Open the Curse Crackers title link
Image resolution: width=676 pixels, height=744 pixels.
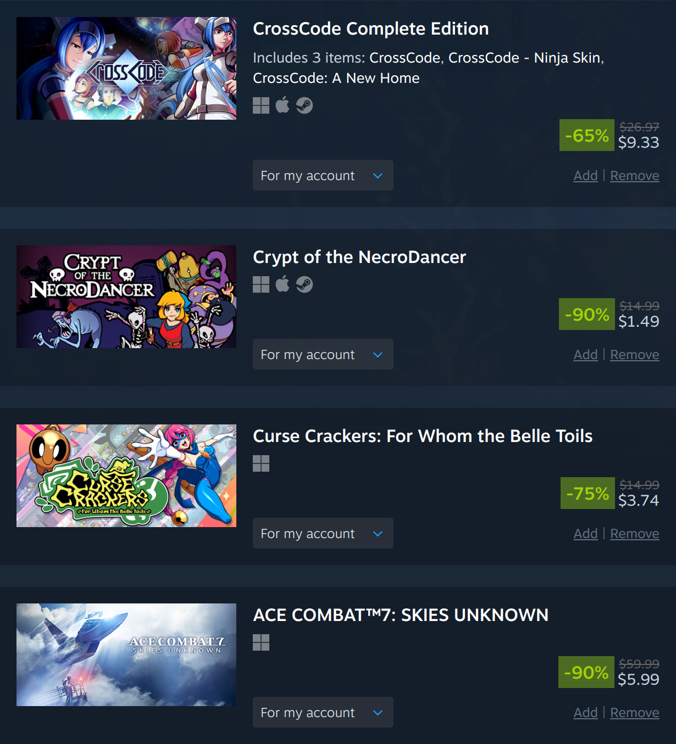pyautogui.click(x=423, y=436)
